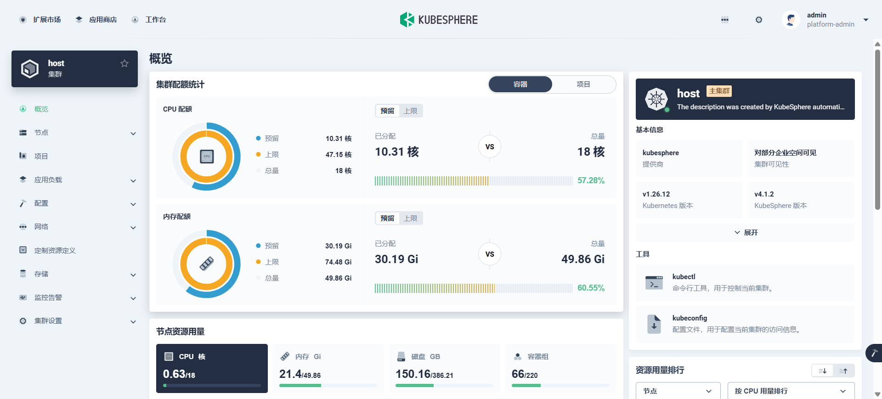Select the 内存 Gi node usage tab
Image resolution: width=882 pixels, height=399 pixels.
point(328,368)
